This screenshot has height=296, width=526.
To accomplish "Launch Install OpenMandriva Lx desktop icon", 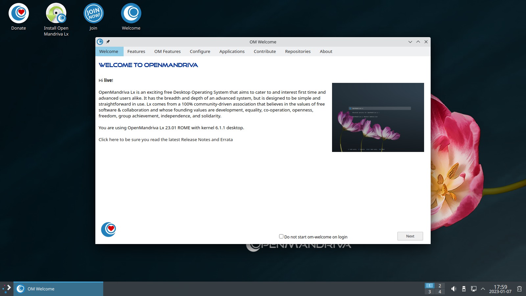I will [x=56, y=20].
